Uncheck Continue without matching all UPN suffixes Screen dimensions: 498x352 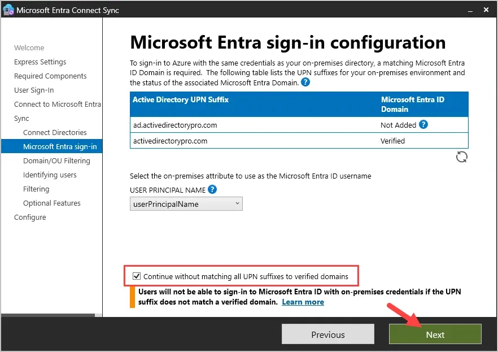136,276
